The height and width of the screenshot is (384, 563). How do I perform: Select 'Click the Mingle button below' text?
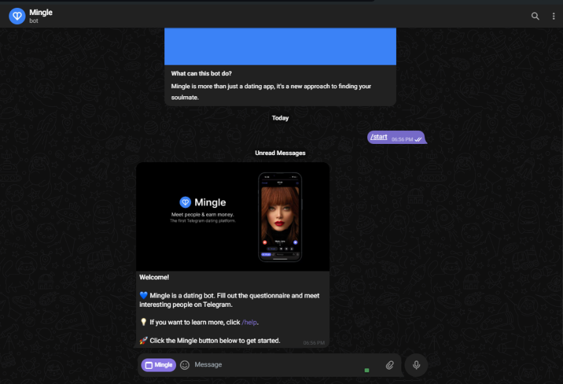pos(215,341)
